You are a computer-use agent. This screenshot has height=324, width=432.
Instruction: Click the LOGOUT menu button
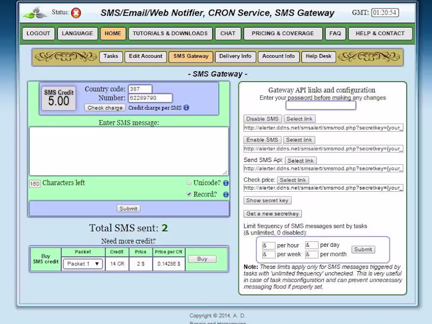(38, 33)
